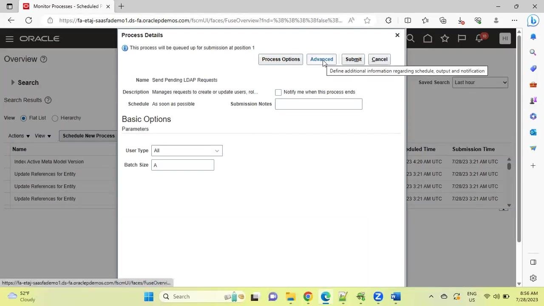Open Chrome from the Windows taskbar

(x=308, y=296)
